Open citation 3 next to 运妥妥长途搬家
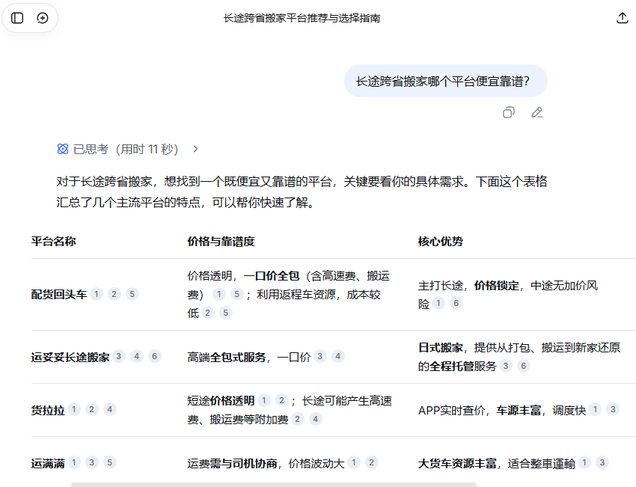 [x=118, y=356]
